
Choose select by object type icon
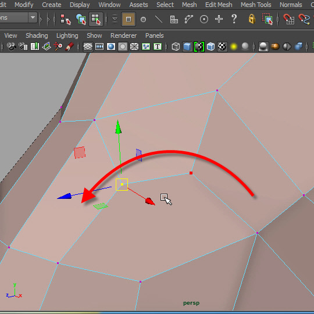coord(81,19)
